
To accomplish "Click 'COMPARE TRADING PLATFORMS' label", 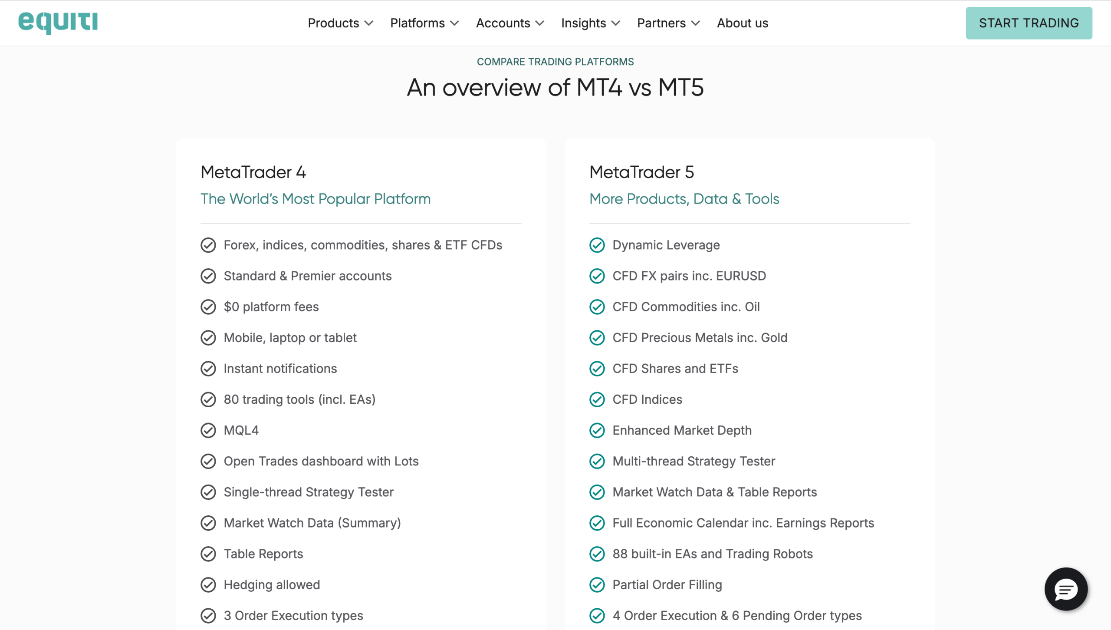I will click(555, 62).
